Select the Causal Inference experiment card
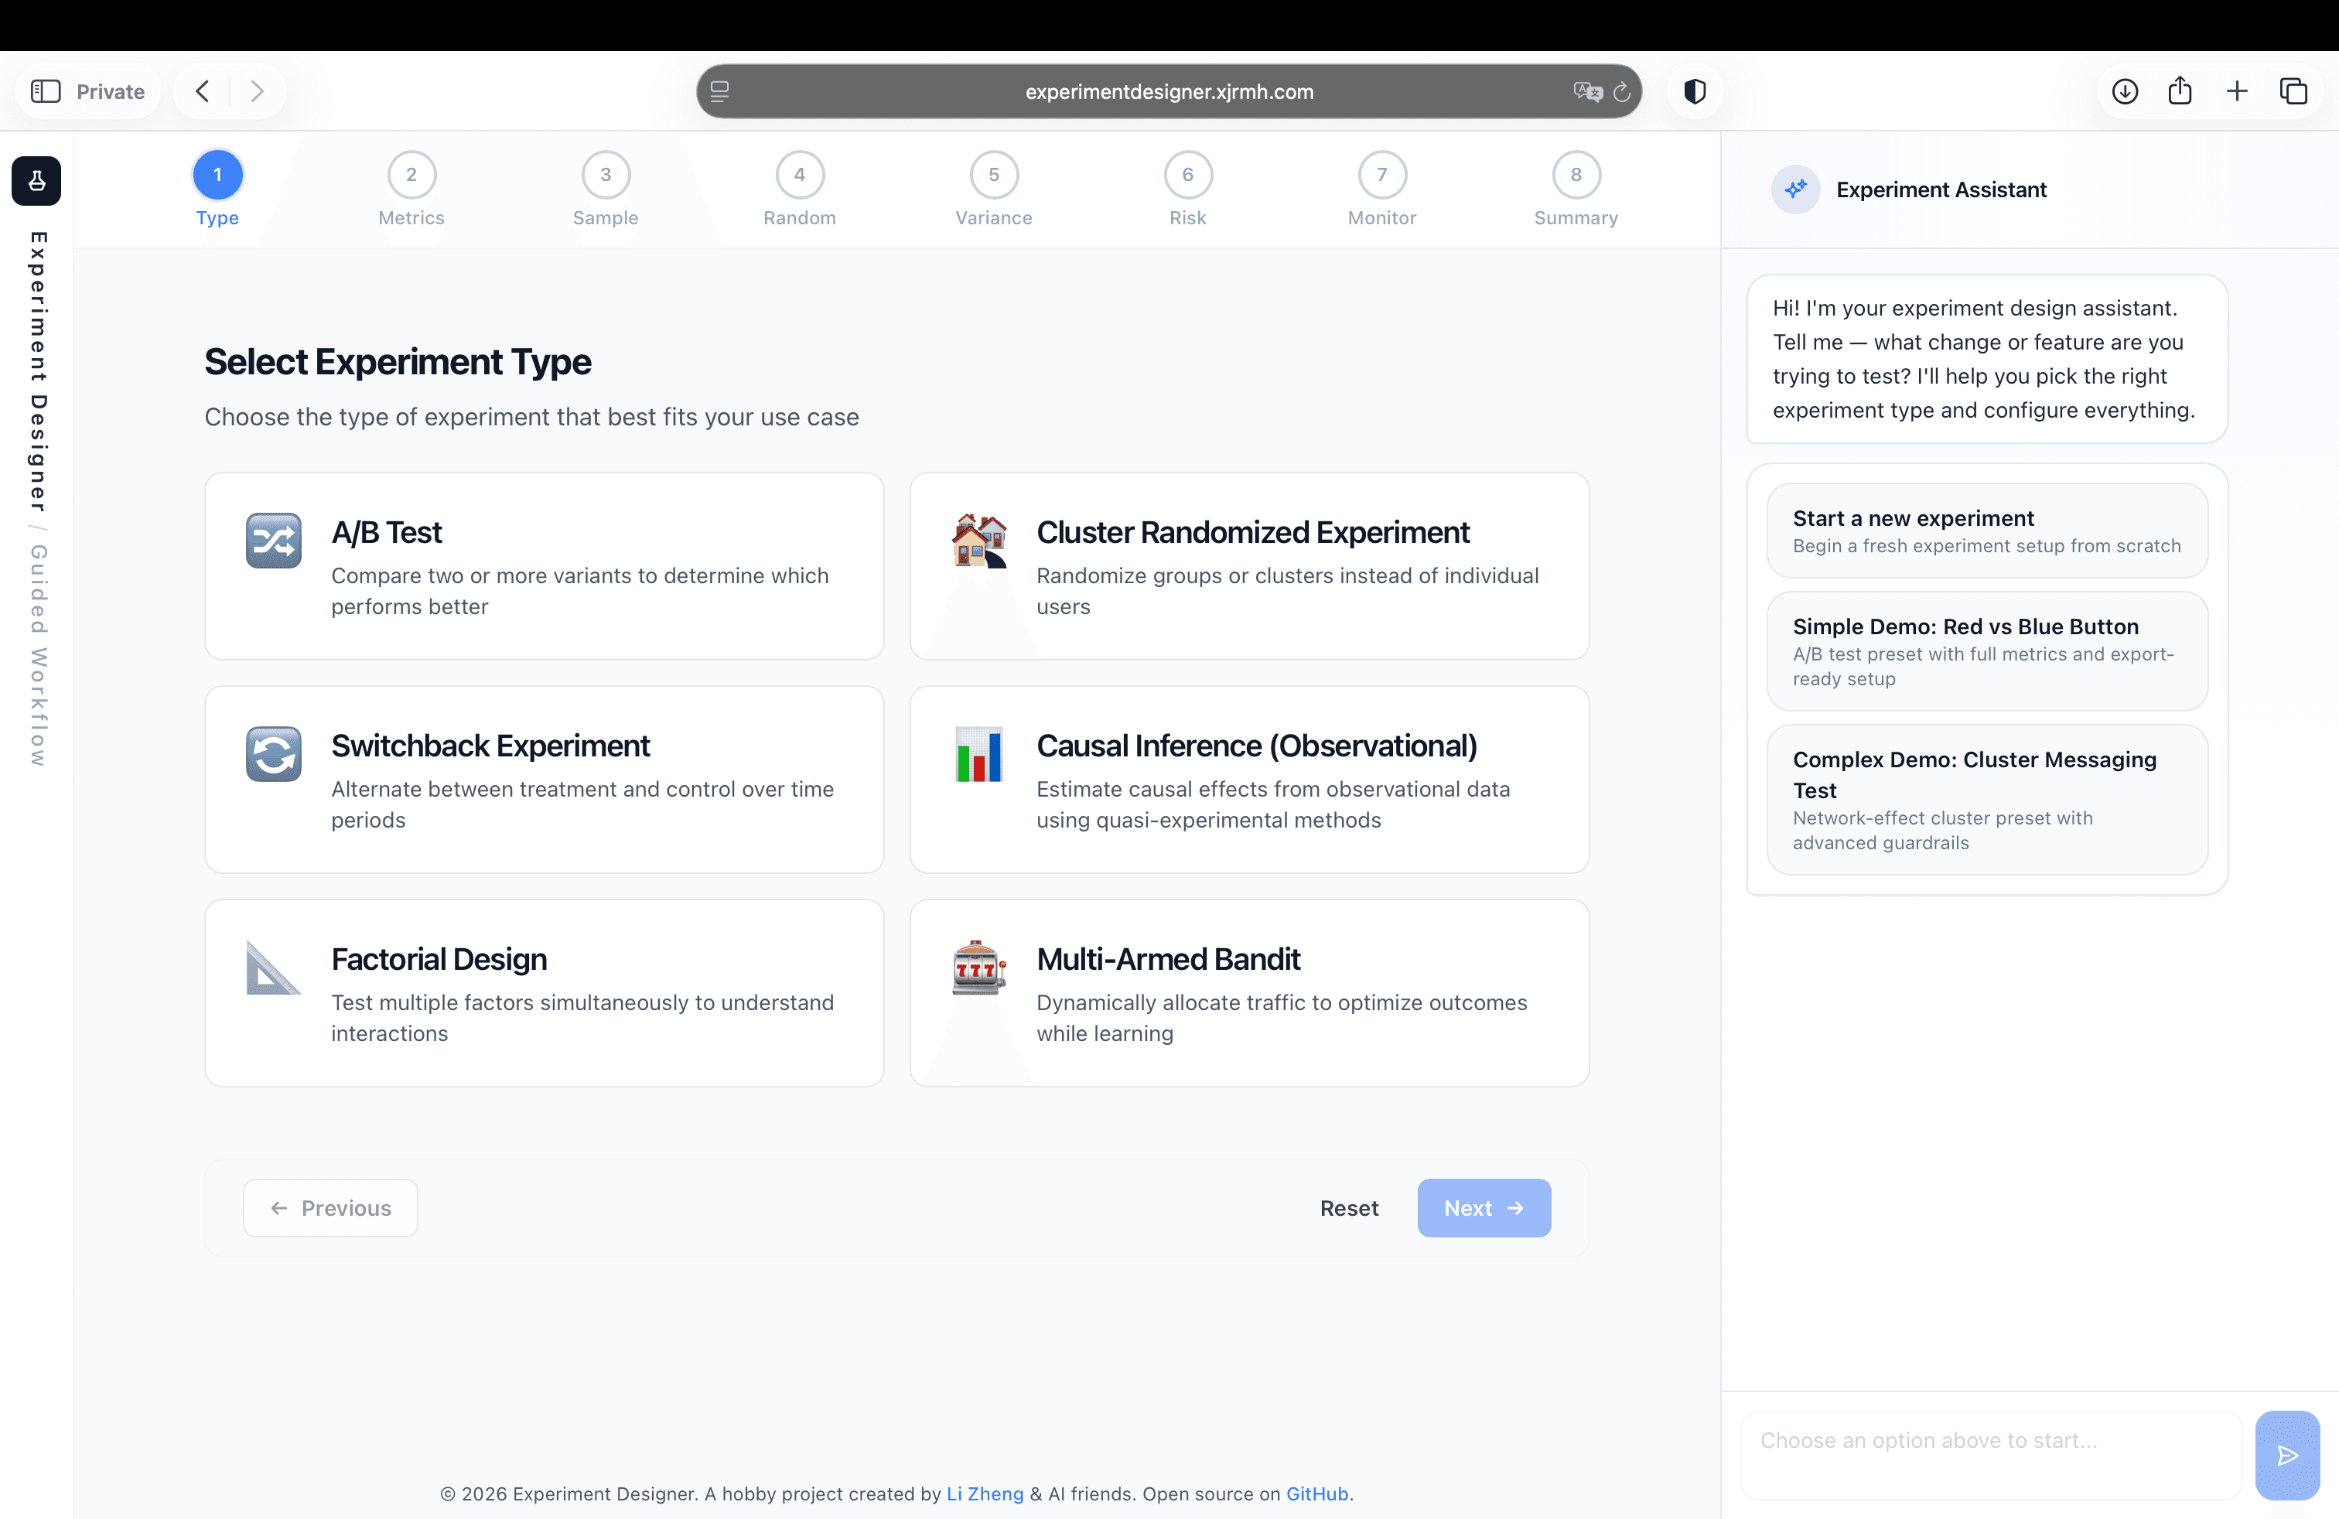2339x1519 pixels. tap(1249, 780)
